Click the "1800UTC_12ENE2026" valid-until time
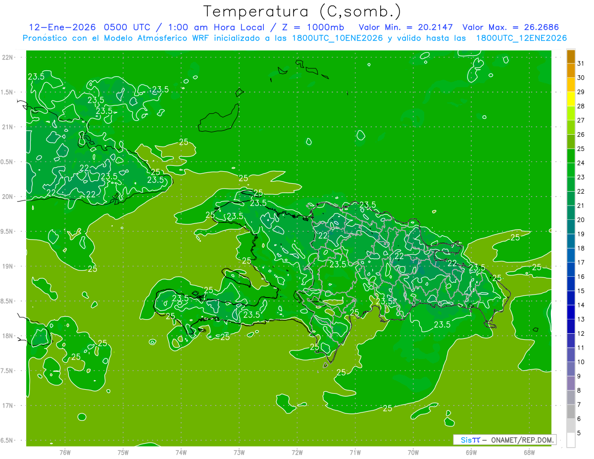Viewport: 594px width, 459px height. click(521, 38)
